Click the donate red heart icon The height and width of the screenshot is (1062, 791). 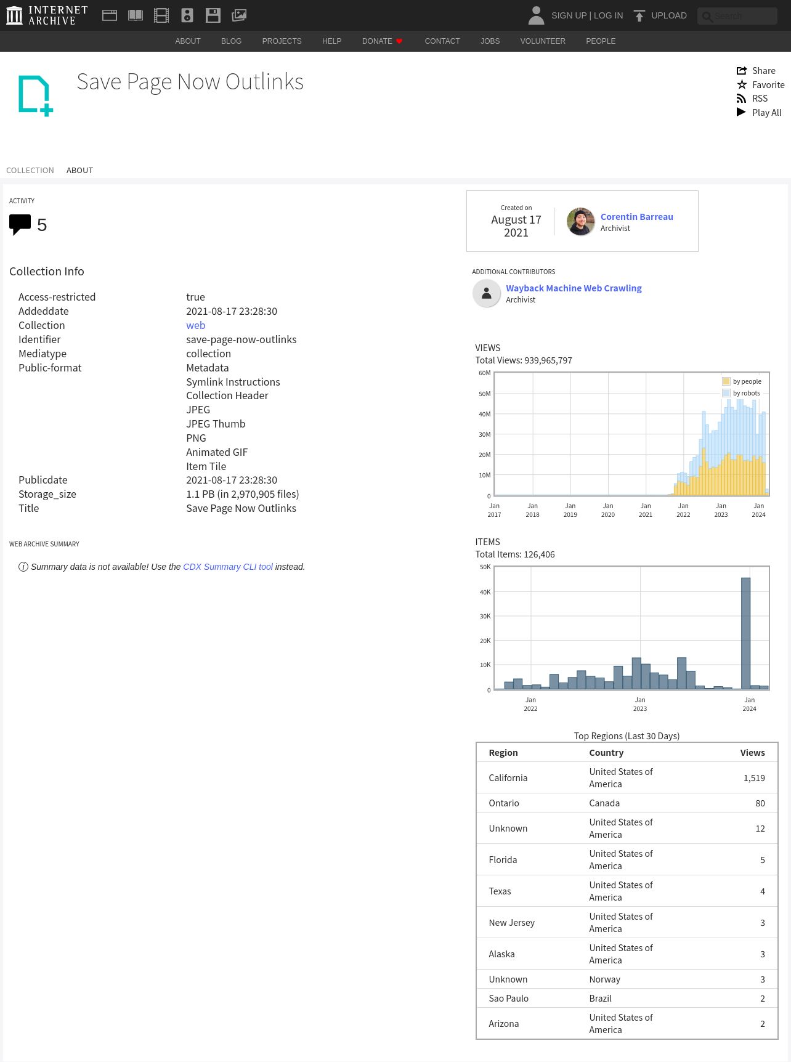click(399, 41)
